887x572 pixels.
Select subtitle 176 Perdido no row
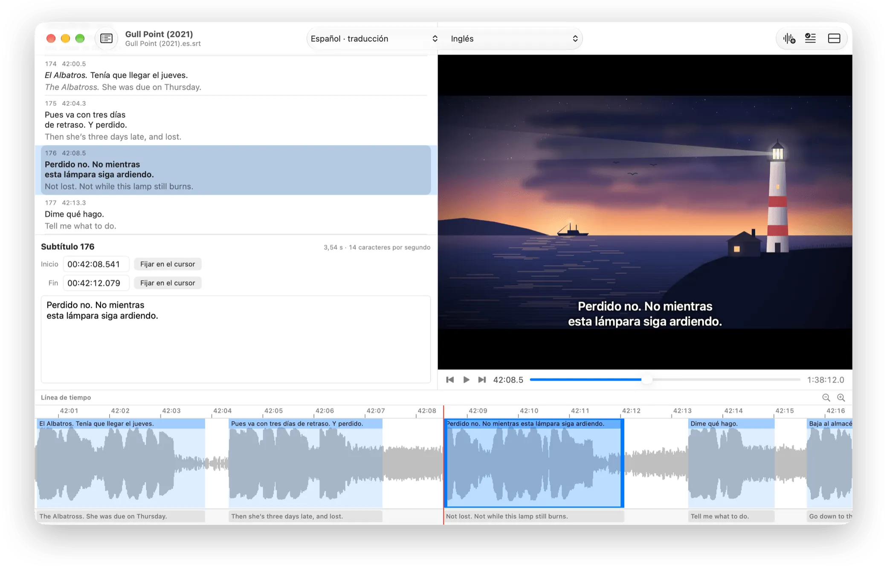(x=236, y=170)
